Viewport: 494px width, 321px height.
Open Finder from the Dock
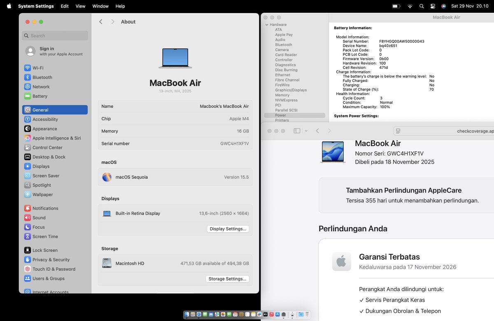[186, 314]
